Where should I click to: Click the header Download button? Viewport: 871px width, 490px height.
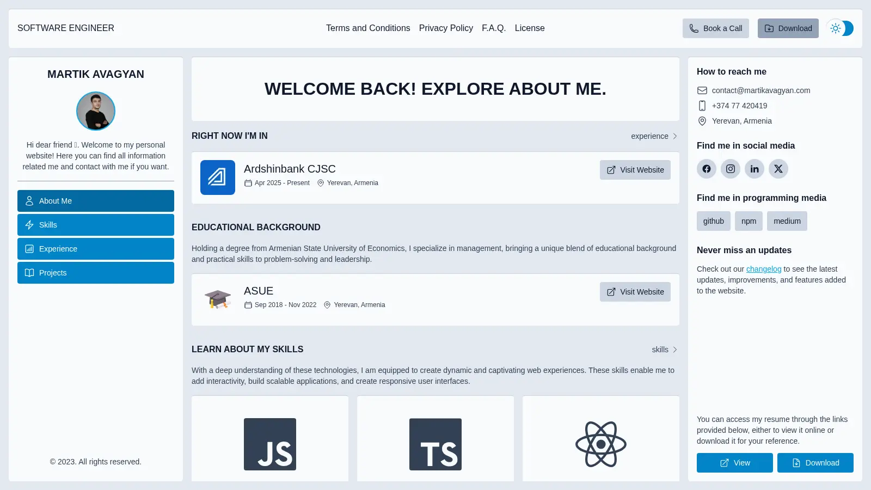coord(788,28)
